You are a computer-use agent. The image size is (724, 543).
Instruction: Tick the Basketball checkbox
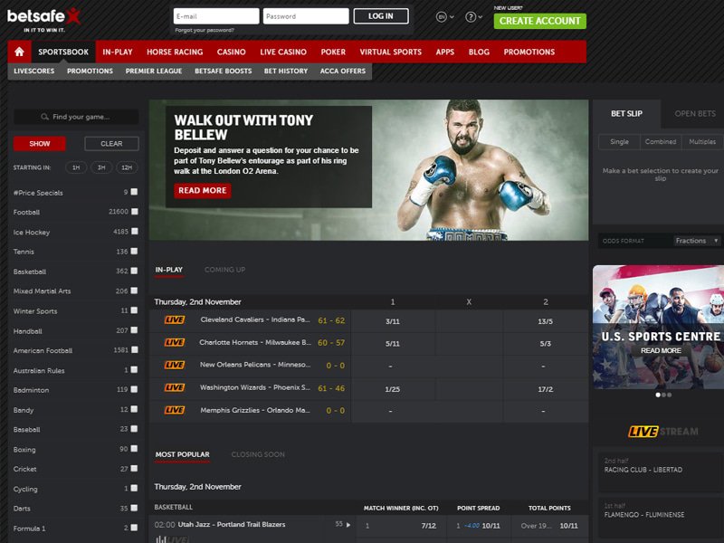point(134,271)
